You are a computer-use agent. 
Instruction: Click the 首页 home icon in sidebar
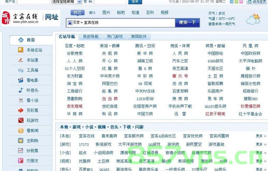(x=21, y=40)
